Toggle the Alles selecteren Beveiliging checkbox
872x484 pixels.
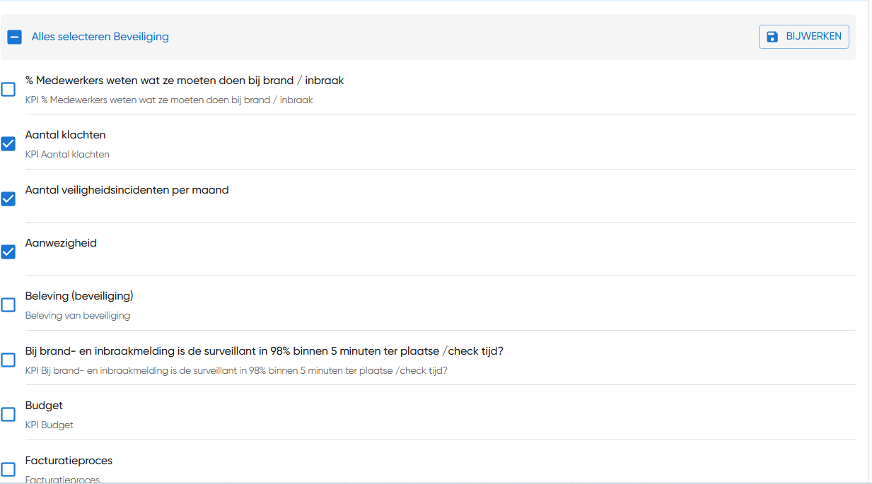[14, 37]
